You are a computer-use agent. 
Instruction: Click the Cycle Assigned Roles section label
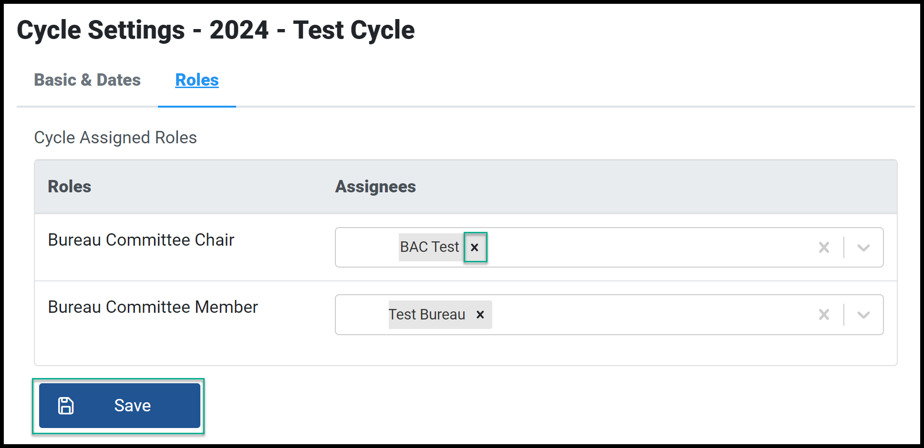[115, 138]
